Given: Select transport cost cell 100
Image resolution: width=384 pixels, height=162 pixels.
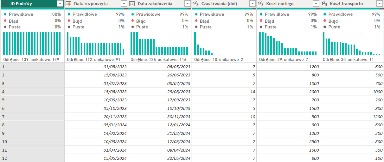Looking at the screenshot, I should (x=352, y=158).
